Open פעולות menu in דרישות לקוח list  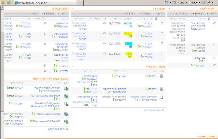tap(198, 14)
